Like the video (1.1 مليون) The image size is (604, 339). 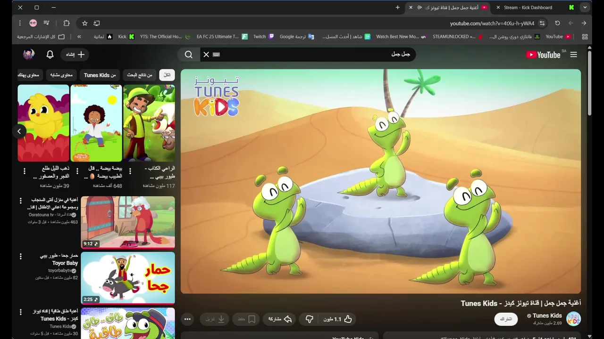[337, 319]
